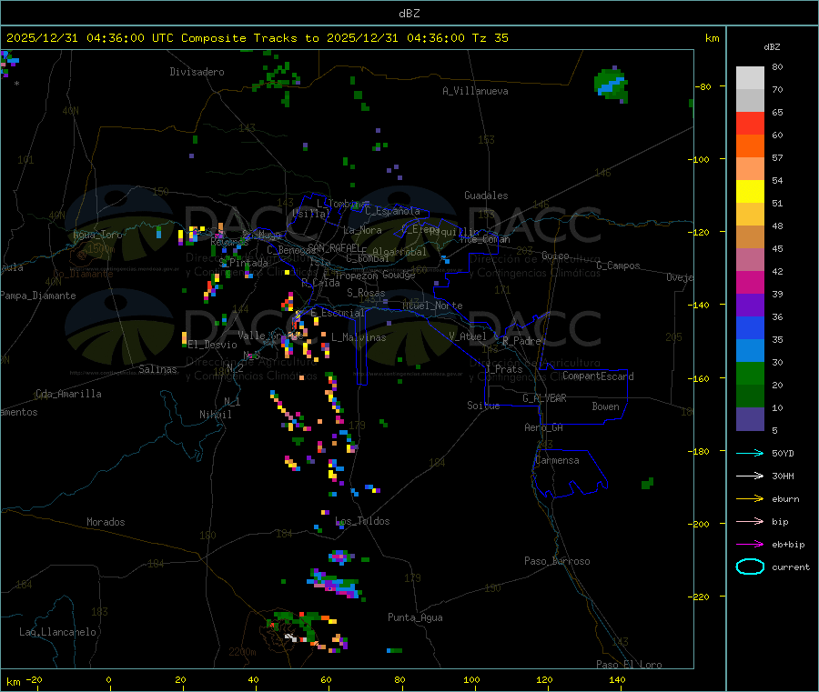Screen dimensions: 819x692
Task: Click the green 20 dBZ color swatch
Action: click(750, 373)
